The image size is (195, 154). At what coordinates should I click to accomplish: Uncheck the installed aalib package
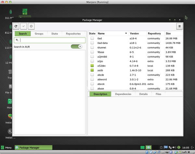92,70
